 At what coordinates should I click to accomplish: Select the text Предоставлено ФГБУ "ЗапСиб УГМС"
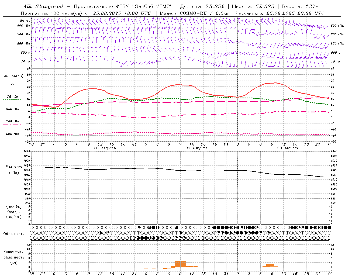click(123, 6)
